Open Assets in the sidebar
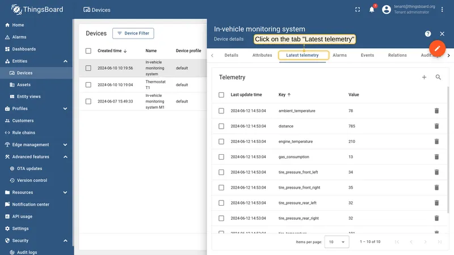454x255 pixels. tap(36, 84)
